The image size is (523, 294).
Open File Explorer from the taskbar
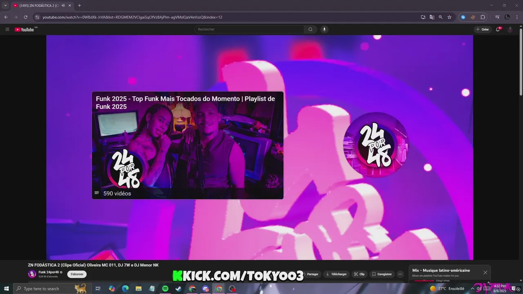139,289
